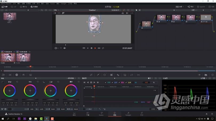Enable the 3D tracking checkbox
Viewport: 216px width, 121px height.
tap(133, 82)
